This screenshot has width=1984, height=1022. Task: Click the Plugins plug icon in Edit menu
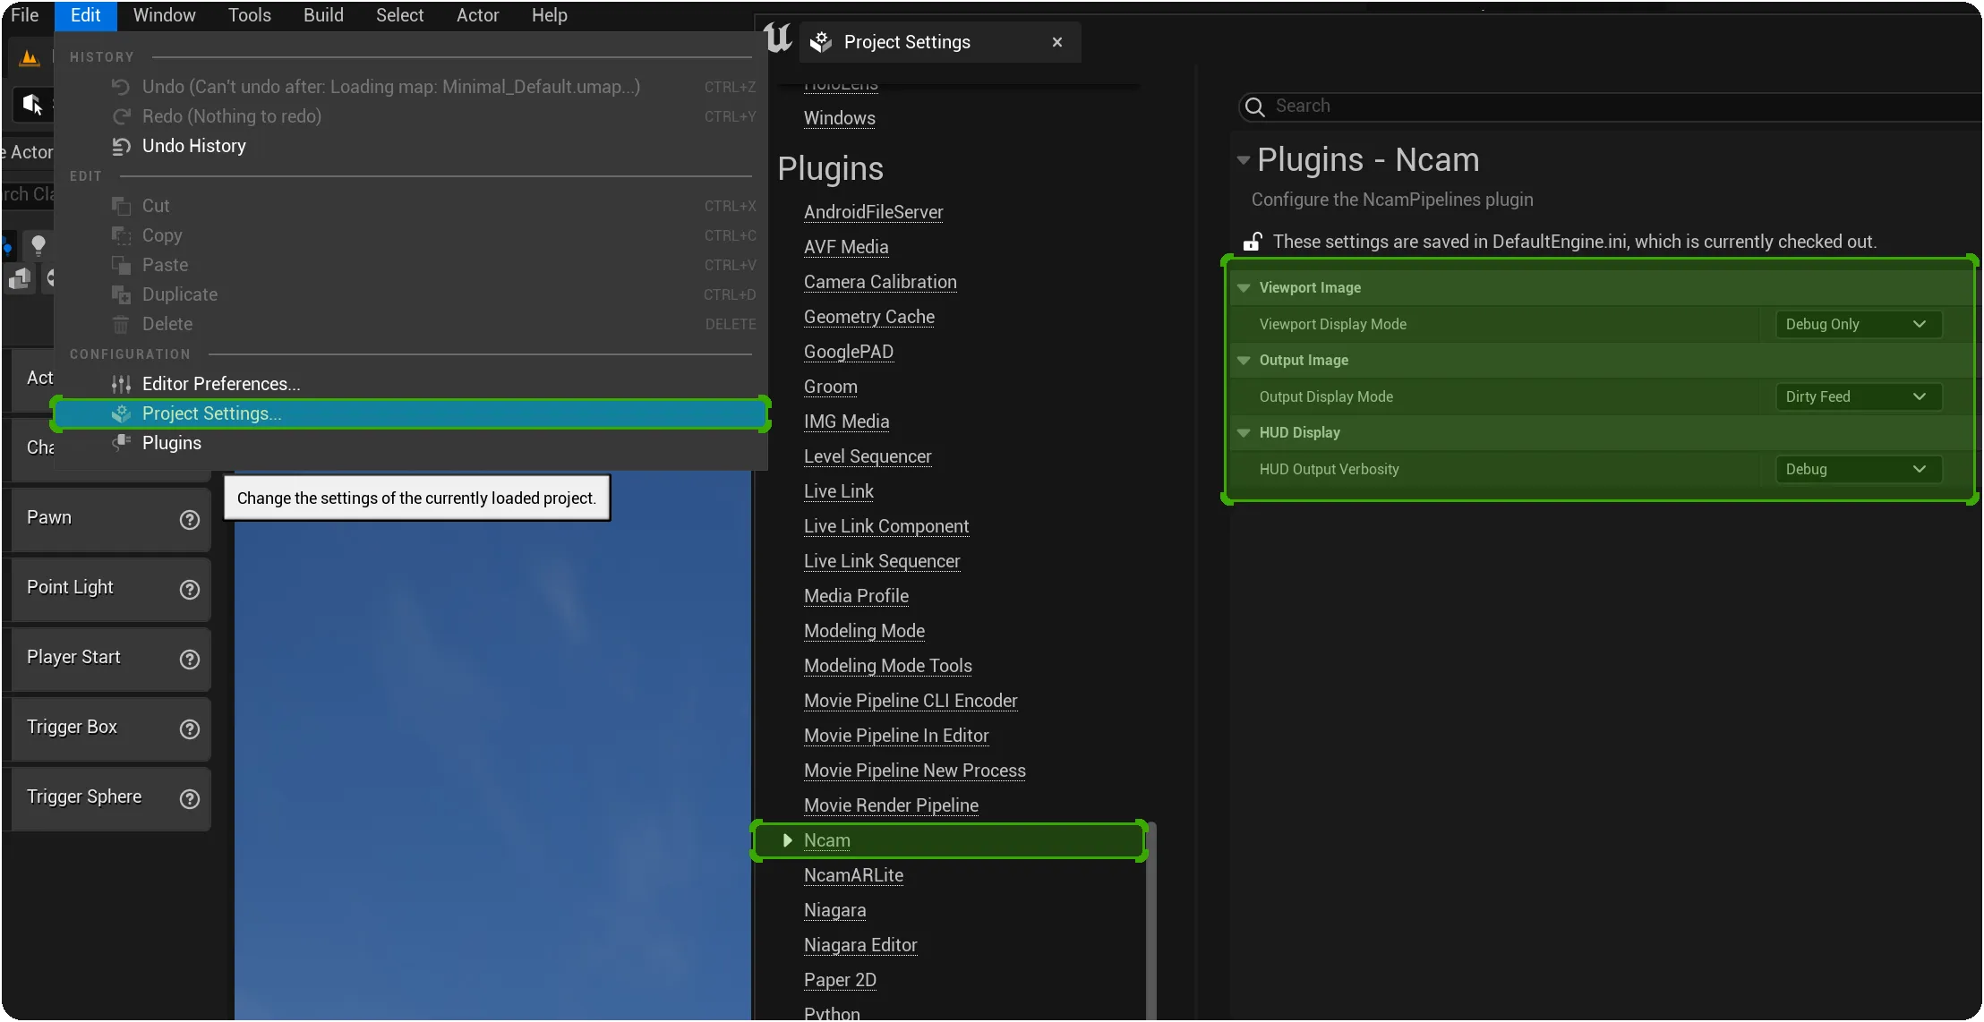(x=122, y=443)
